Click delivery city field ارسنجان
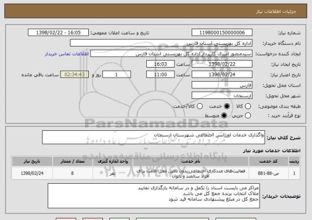Screen dimensions: 312x220 (x=222, y=96)
